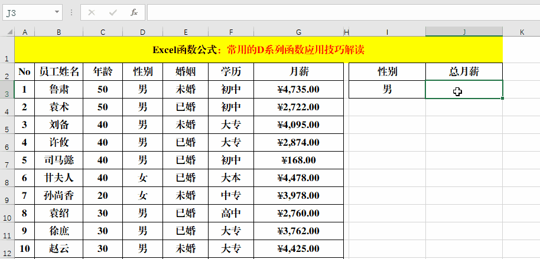This screenshot has height=259, width=540.
Task: Click the 总月薪 header cell
Action: click(464, 71)
